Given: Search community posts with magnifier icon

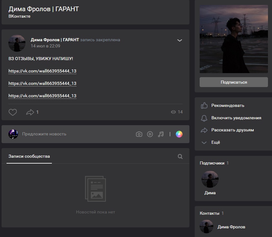Looking at the screenshot, I should point(180,156).
